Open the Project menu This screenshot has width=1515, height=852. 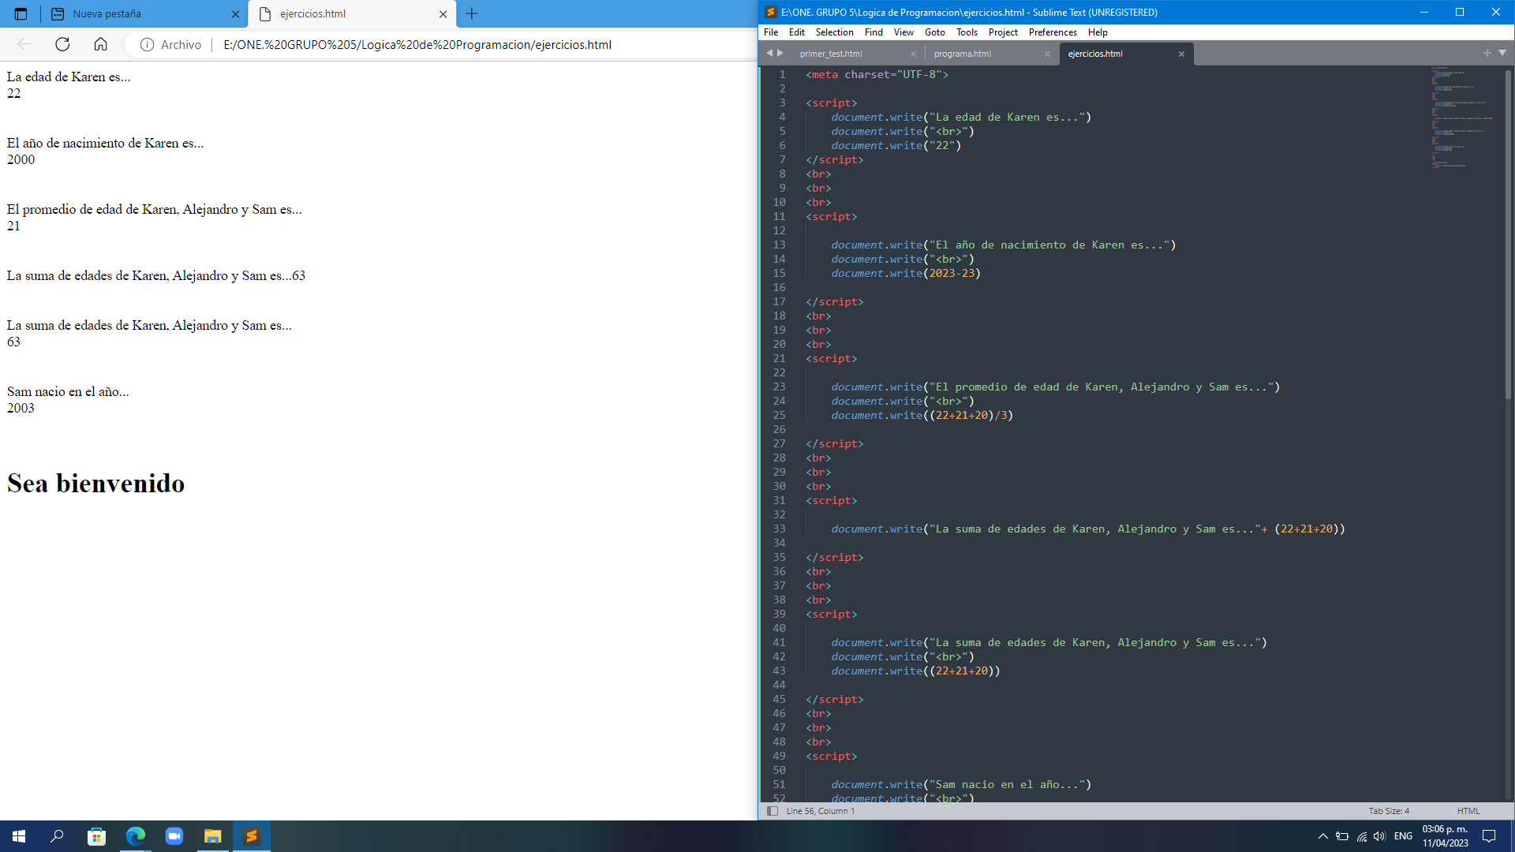pos(1003,32)
